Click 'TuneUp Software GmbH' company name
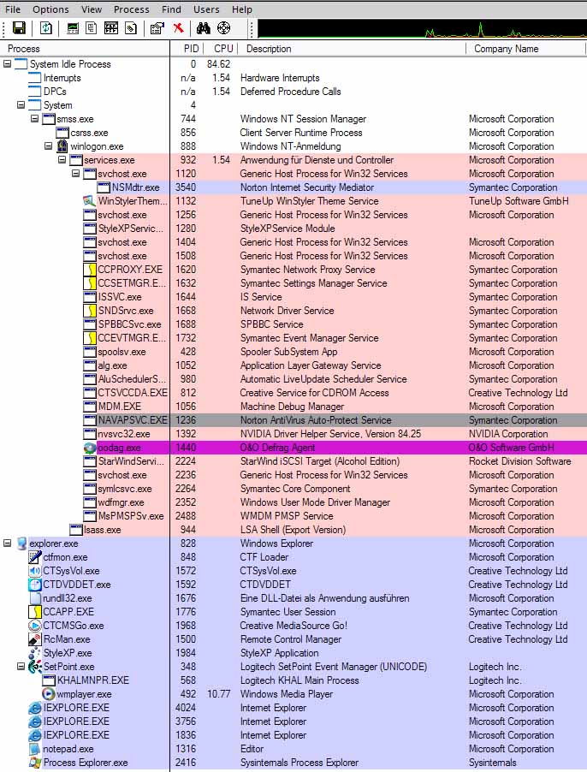Viewport: 587px width, 772px height. pyautogui.click(x=519, y=201)
